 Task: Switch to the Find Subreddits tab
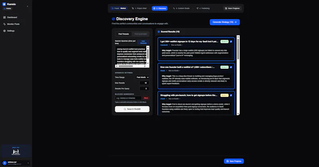point(141,34)
